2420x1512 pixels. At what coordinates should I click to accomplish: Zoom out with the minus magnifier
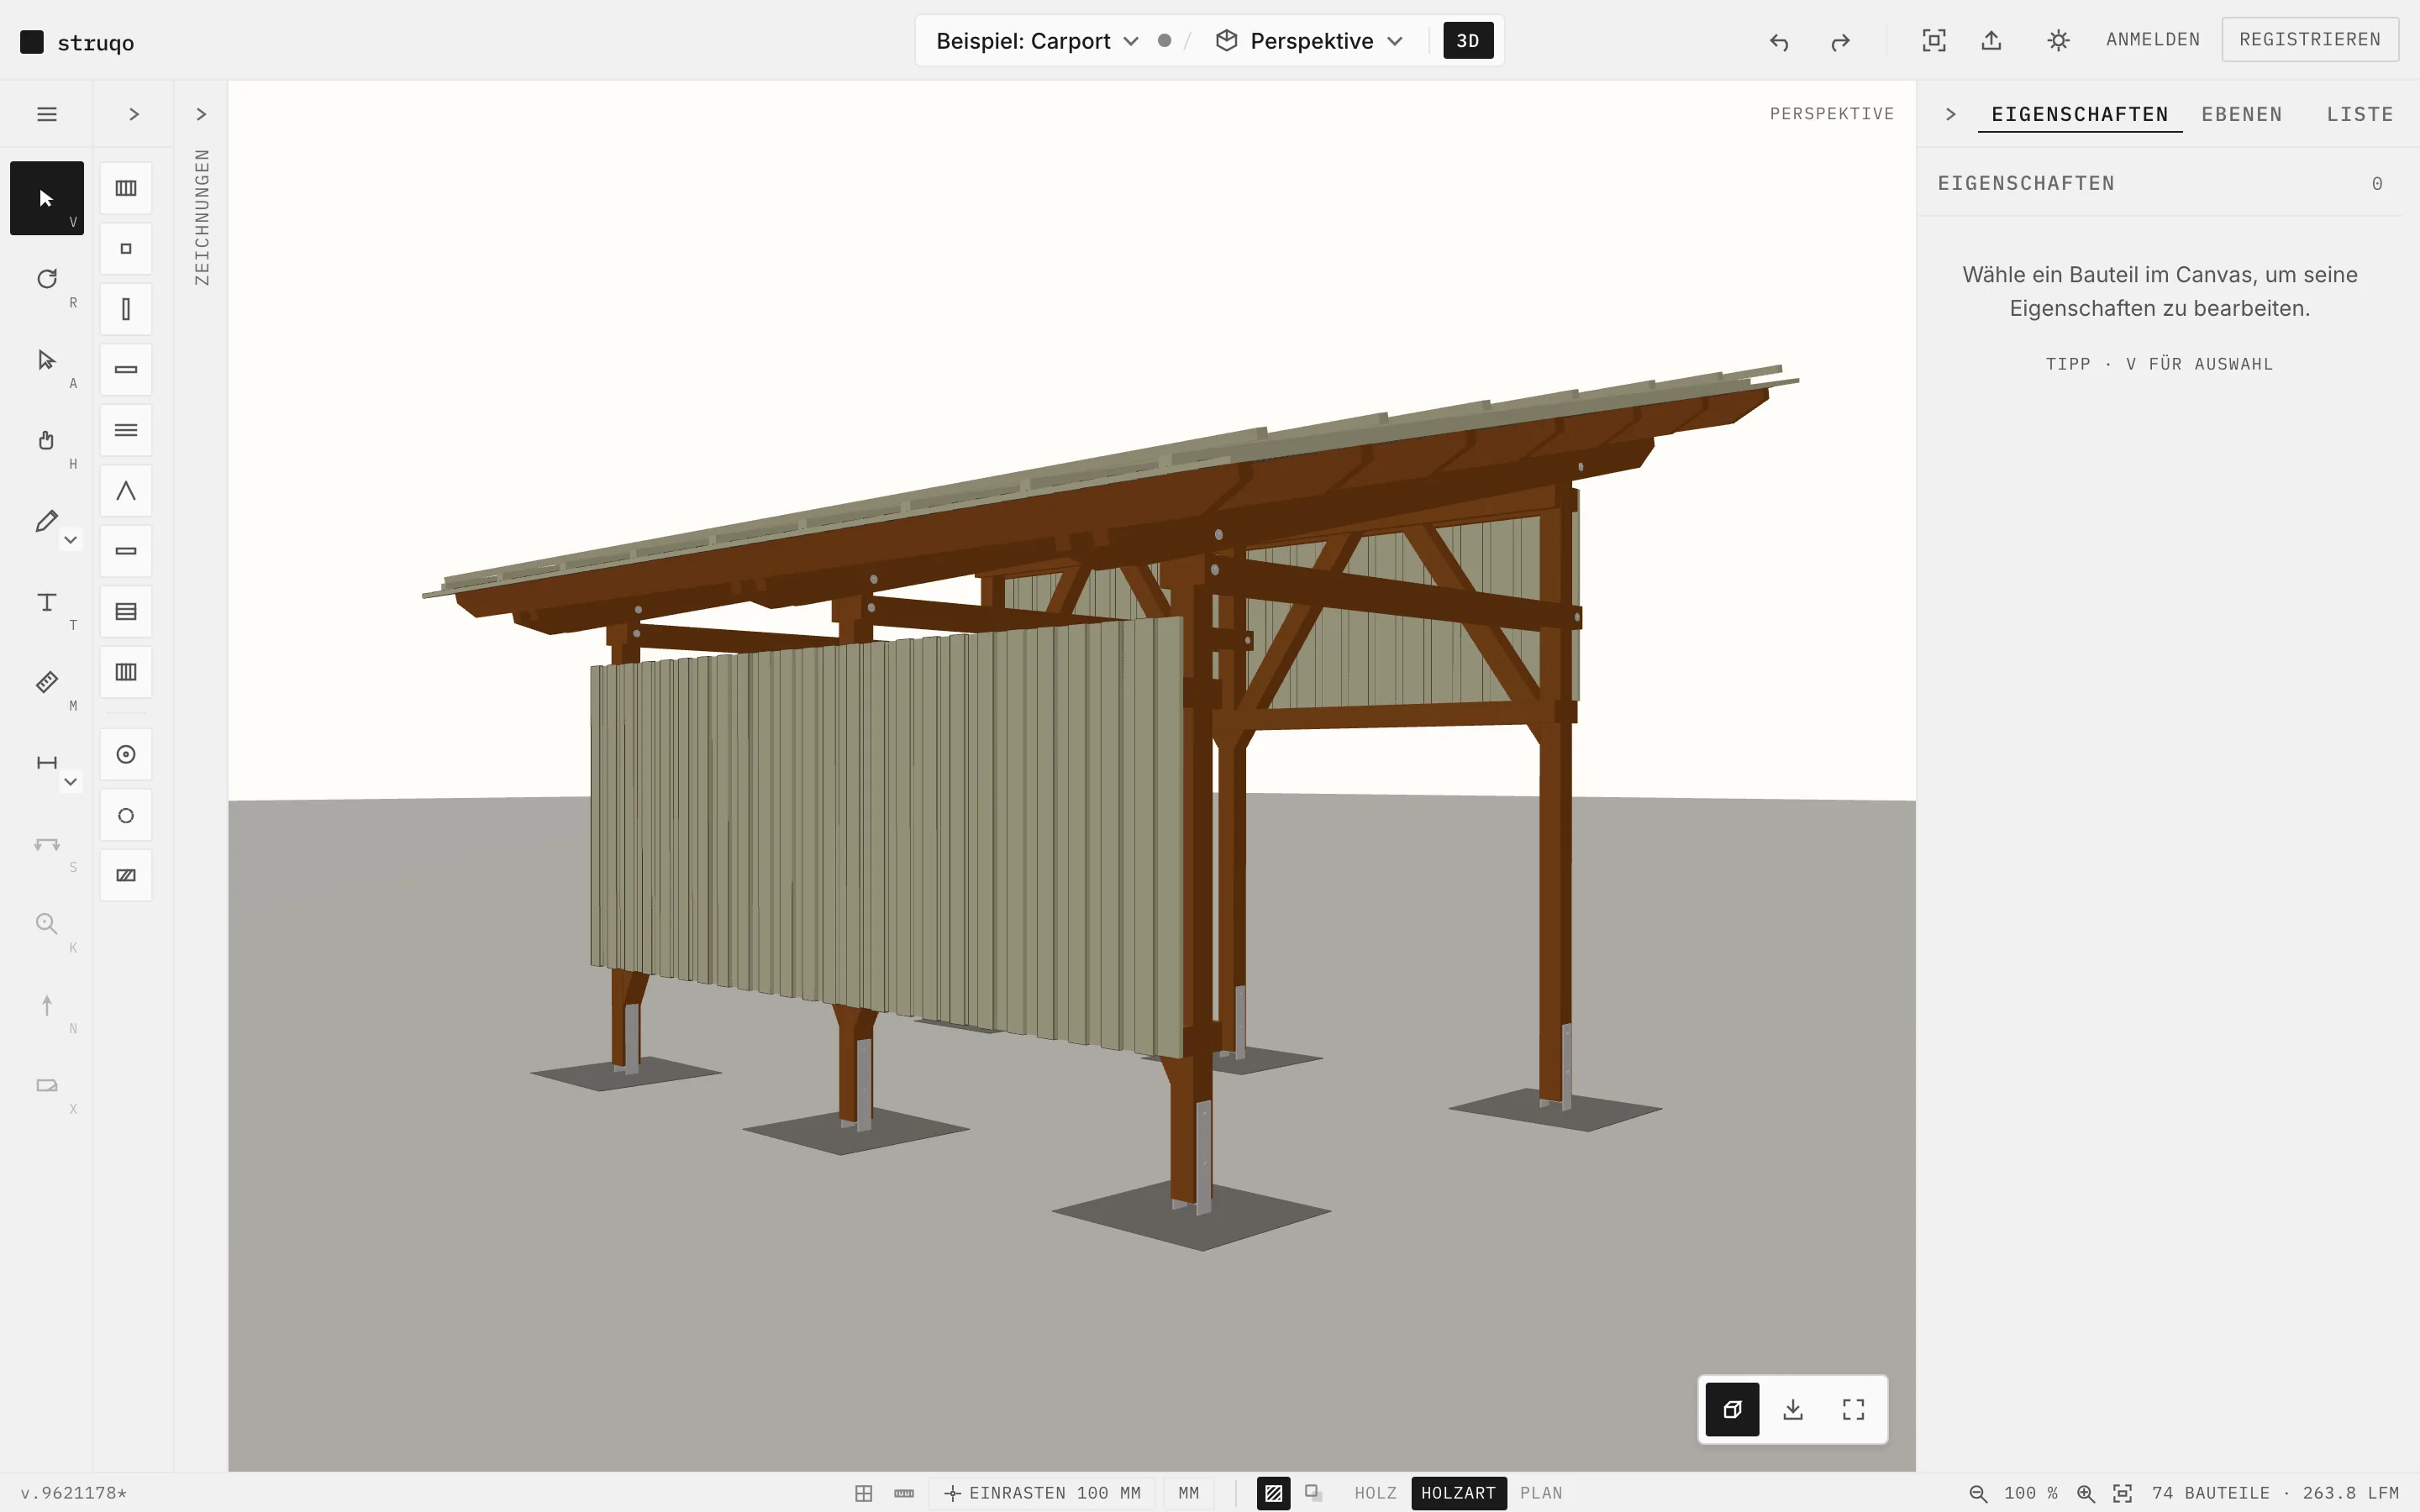[1978, 1493]
